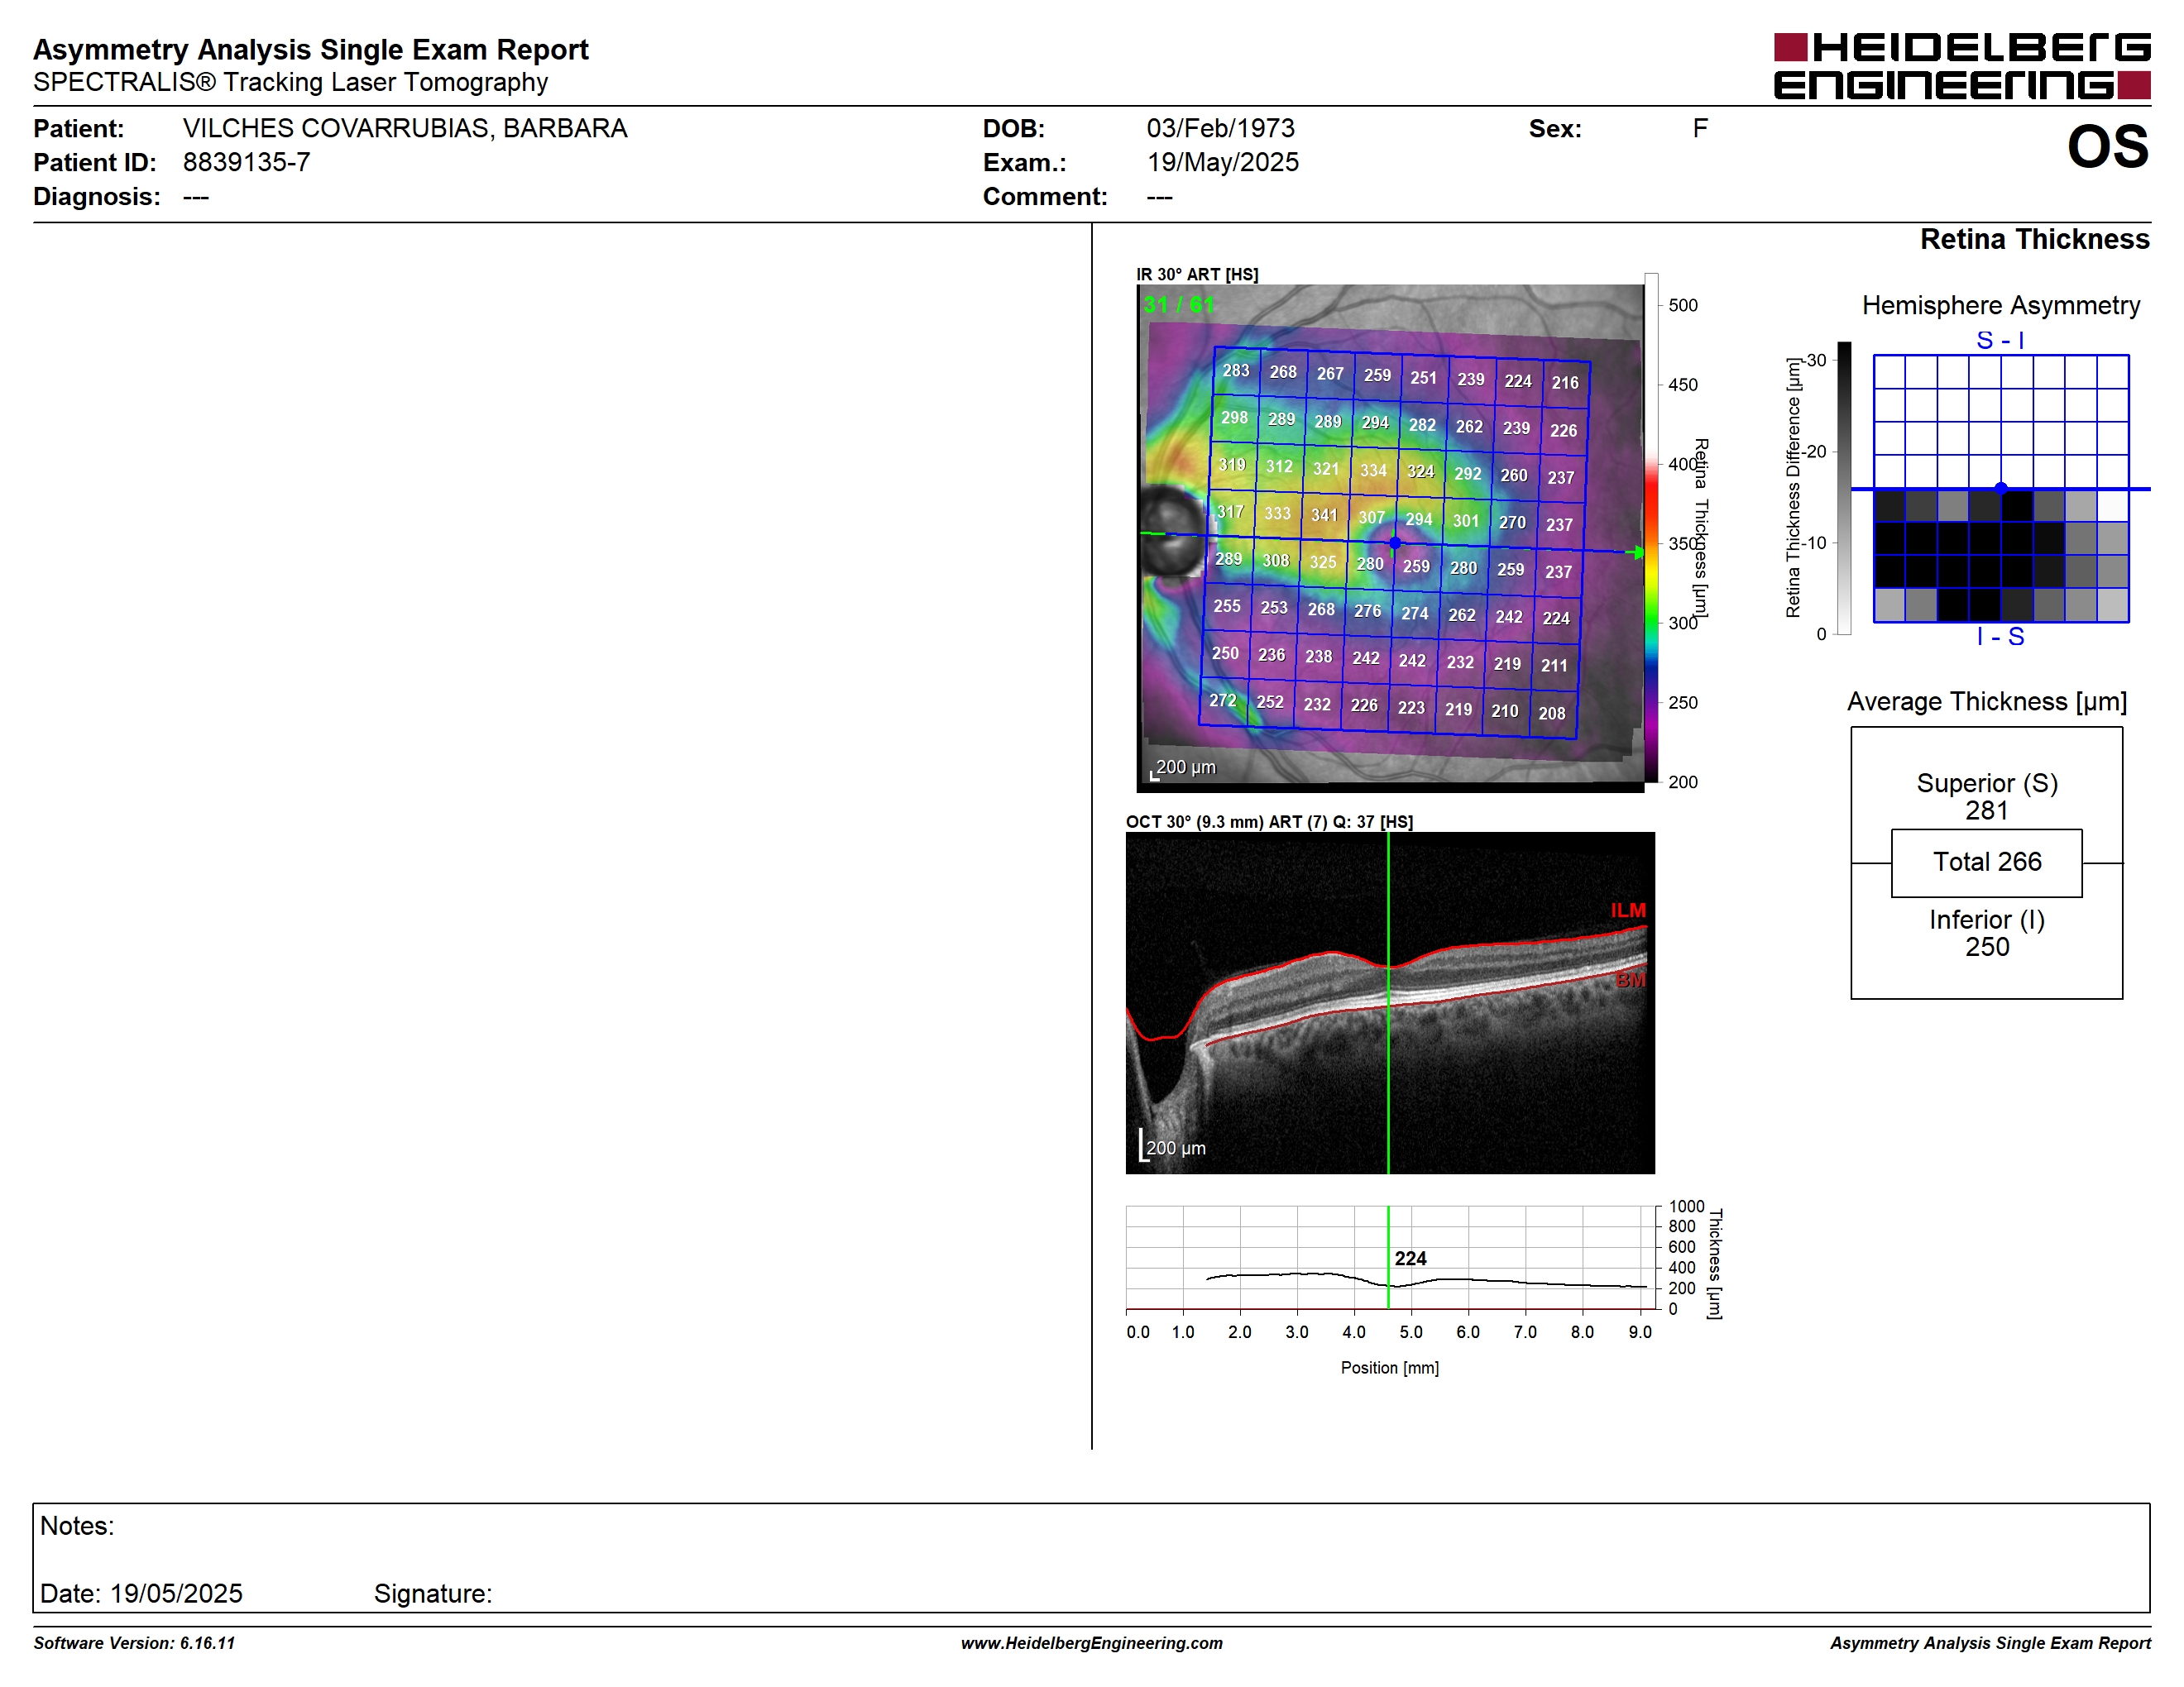Click the 500 tick on the color scale
This screenshot has width=2184, height=1687.
point(1683,305)
